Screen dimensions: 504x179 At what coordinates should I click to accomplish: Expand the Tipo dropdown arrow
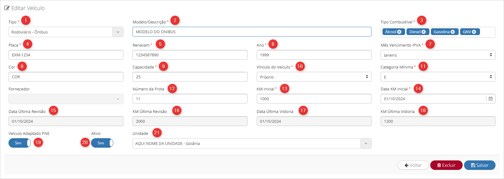click(118, 32)
